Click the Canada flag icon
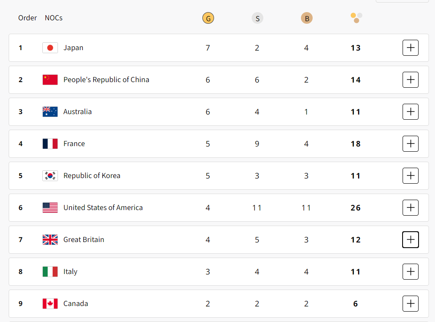Image resolution: width=435 pixels, height=322 pixels. point(50,303)
